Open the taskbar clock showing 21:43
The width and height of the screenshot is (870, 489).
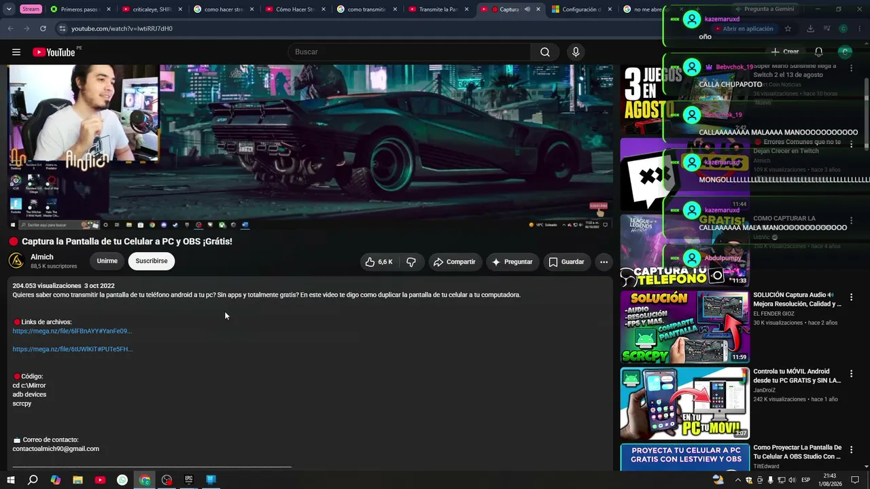tap(830, 480)
